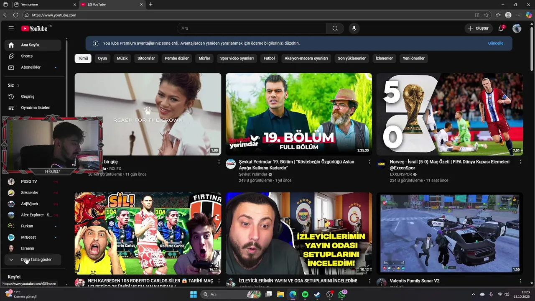Select the Müzik filter chip

[x=122, y=59]
